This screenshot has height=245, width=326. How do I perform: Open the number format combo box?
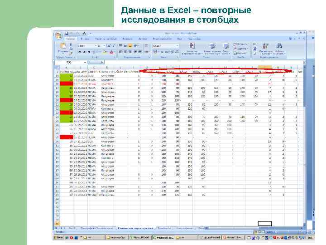point(166,46)
